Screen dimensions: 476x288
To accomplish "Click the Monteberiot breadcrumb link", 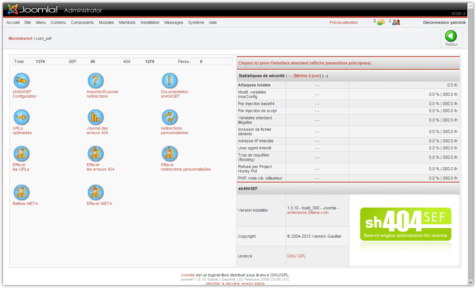I will pos(20,38).
